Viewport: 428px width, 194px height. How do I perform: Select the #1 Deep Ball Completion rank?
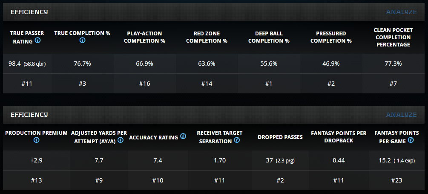269,84
